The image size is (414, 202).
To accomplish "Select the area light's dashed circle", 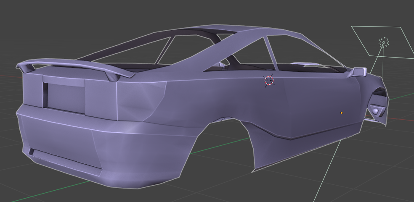I will tap(384, 42).
